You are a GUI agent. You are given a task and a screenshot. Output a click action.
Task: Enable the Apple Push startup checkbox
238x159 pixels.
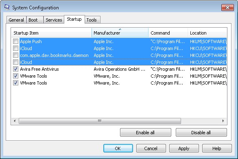[x=15, y=41]
